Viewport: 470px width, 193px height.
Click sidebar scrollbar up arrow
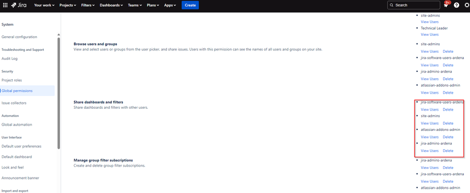(x=59, y=34)
